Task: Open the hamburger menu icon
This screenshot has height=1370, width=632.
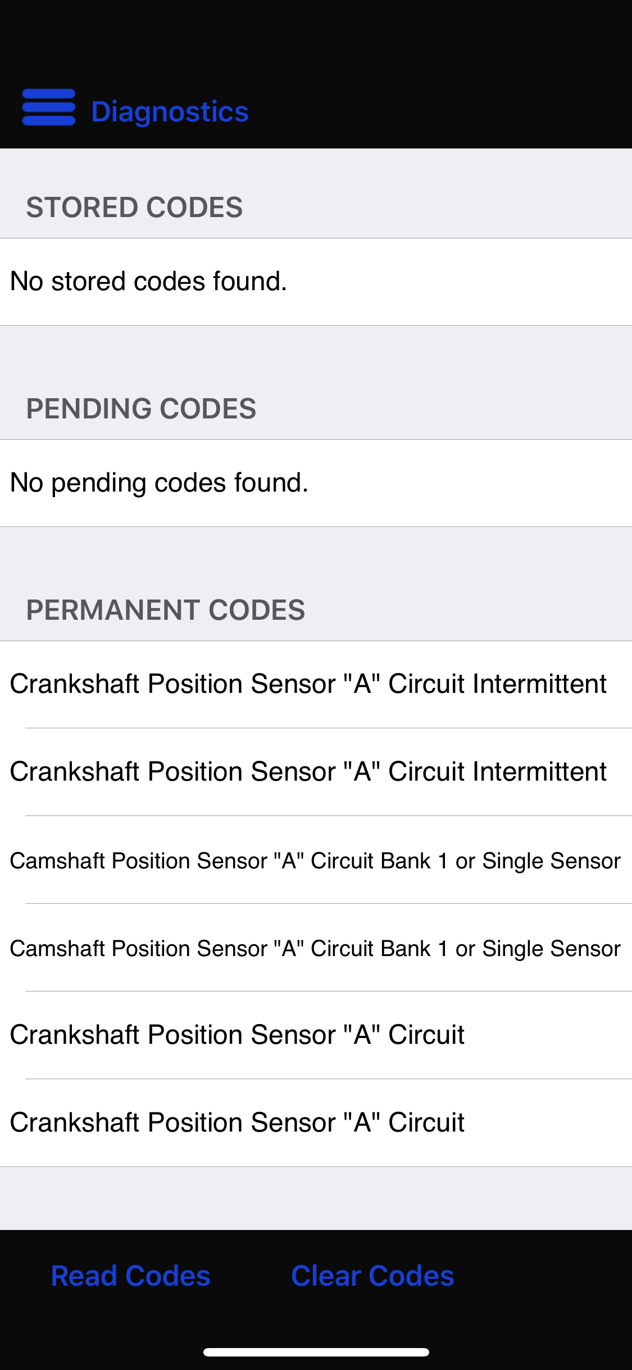Action: pos(48,107)
